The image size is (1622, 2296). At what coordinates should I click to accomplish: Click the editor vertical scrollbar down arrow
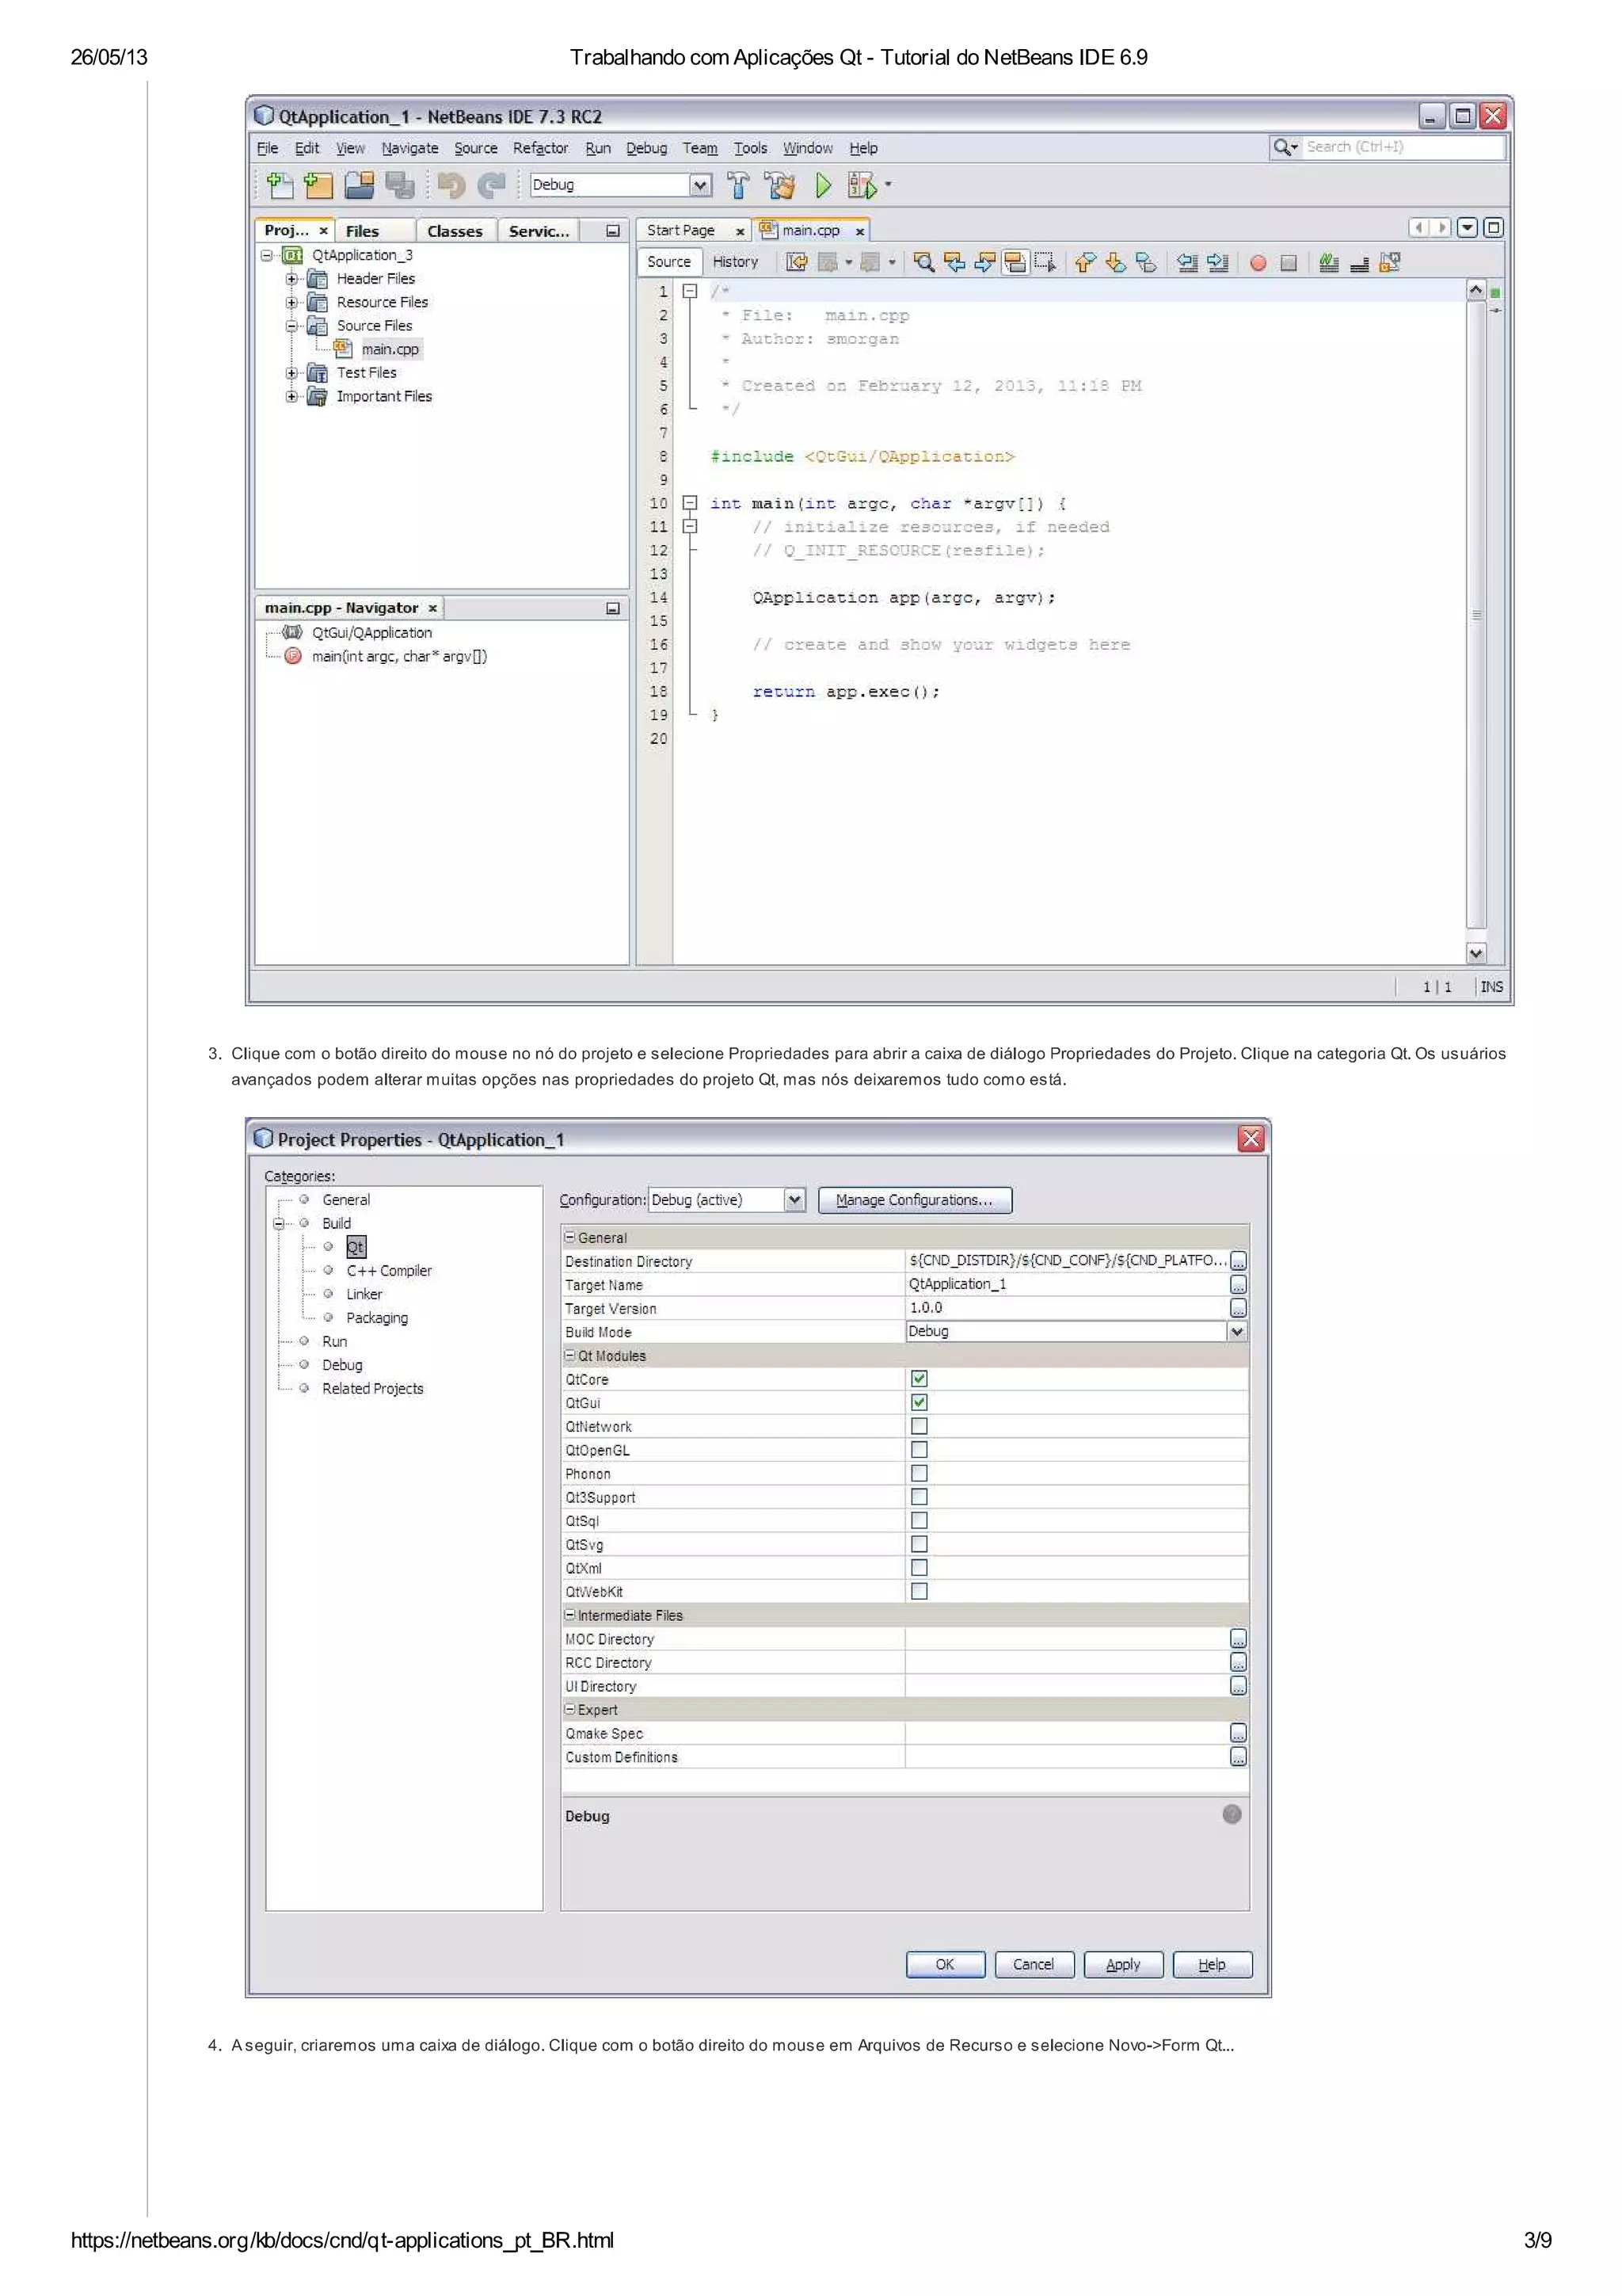click(x=1475, y=952)
